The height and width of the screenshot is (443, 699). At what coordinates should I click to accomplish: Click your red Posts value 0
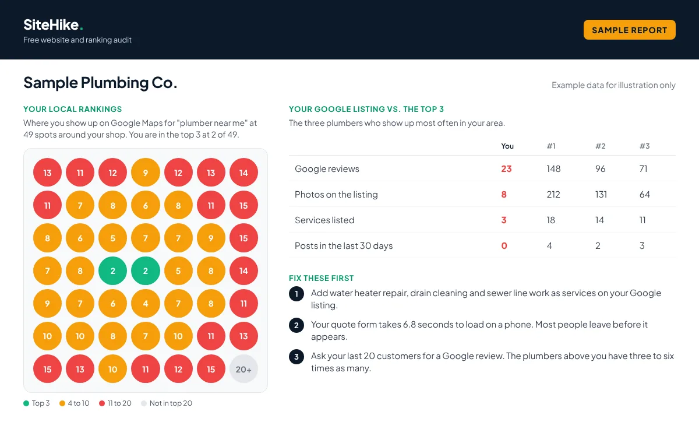coord(504,246)
